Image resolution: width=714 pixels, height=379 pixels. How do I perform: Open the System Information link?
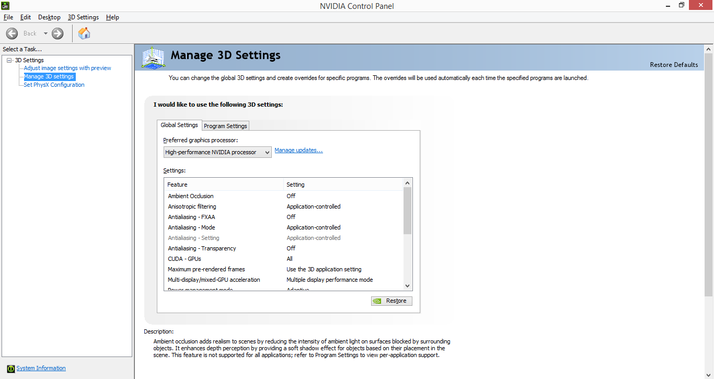coord(41,369)
